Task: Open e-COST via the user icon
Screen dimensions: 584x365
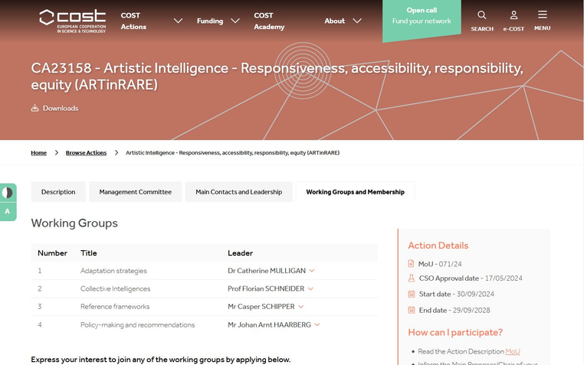Action: (x=513, y=15)
